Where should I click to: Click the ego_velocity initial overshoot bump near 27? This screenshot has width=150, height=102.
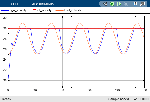[12, 43]
